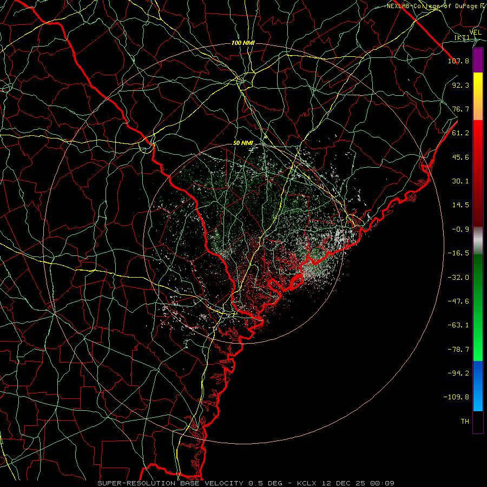The height and width of the screenshot is (487, 487).
Task: Click the "50 NMI" range ring label
Action: coord(243,143)
